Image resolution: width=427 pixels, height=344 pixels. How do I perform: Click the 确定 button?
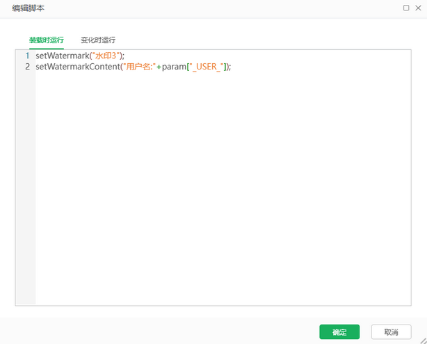339,331
